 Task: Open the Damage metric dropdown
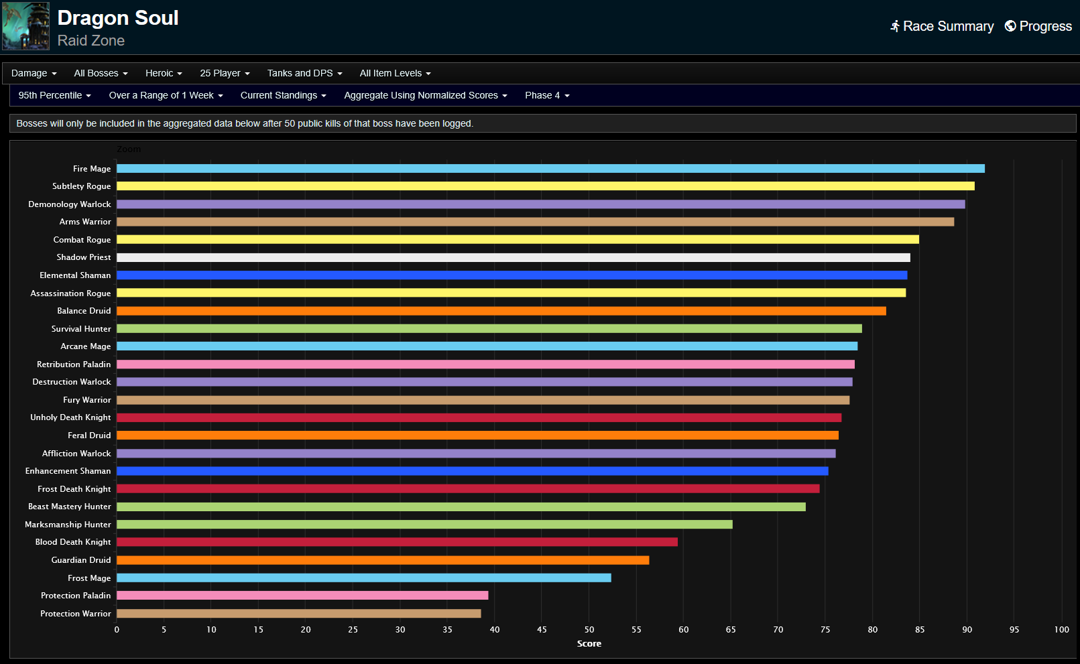(33, 73)
